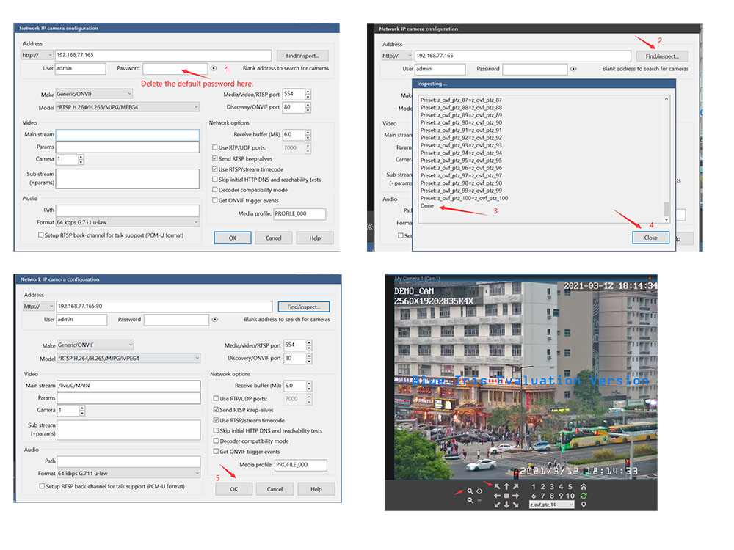734x550 pixels.
Task: Open Model RTSP dropdown in blank Main stream dialog
Action: click(127, 107)
